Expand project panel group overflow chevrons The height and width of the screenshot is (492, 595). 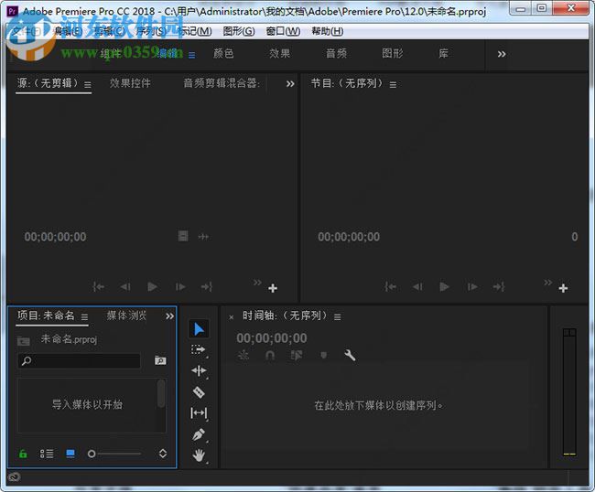(169, 316)
